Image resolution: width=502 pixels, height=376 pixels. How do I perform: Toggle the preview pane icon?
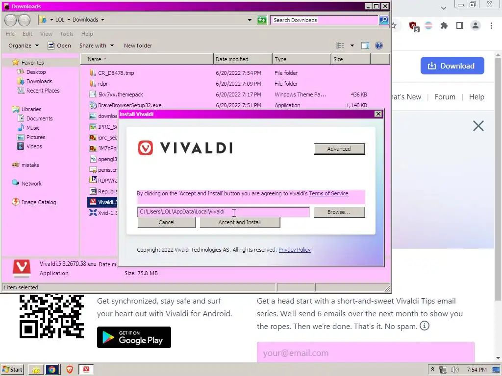coord(365,46)
